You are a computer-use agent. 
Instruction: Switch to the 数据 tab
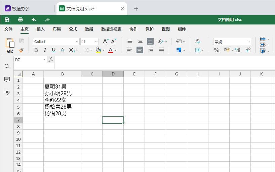pos(89,29)
